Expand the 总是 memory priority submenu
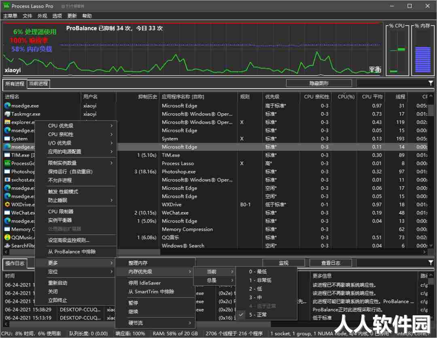Screen dimensions: 437x338 point(214,280)
